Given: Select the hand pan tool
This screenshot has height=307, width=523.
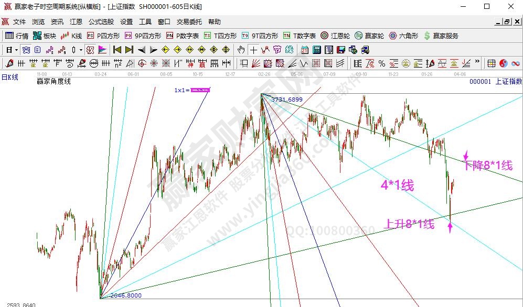Looking at the screenshot, I should point(241,50).
